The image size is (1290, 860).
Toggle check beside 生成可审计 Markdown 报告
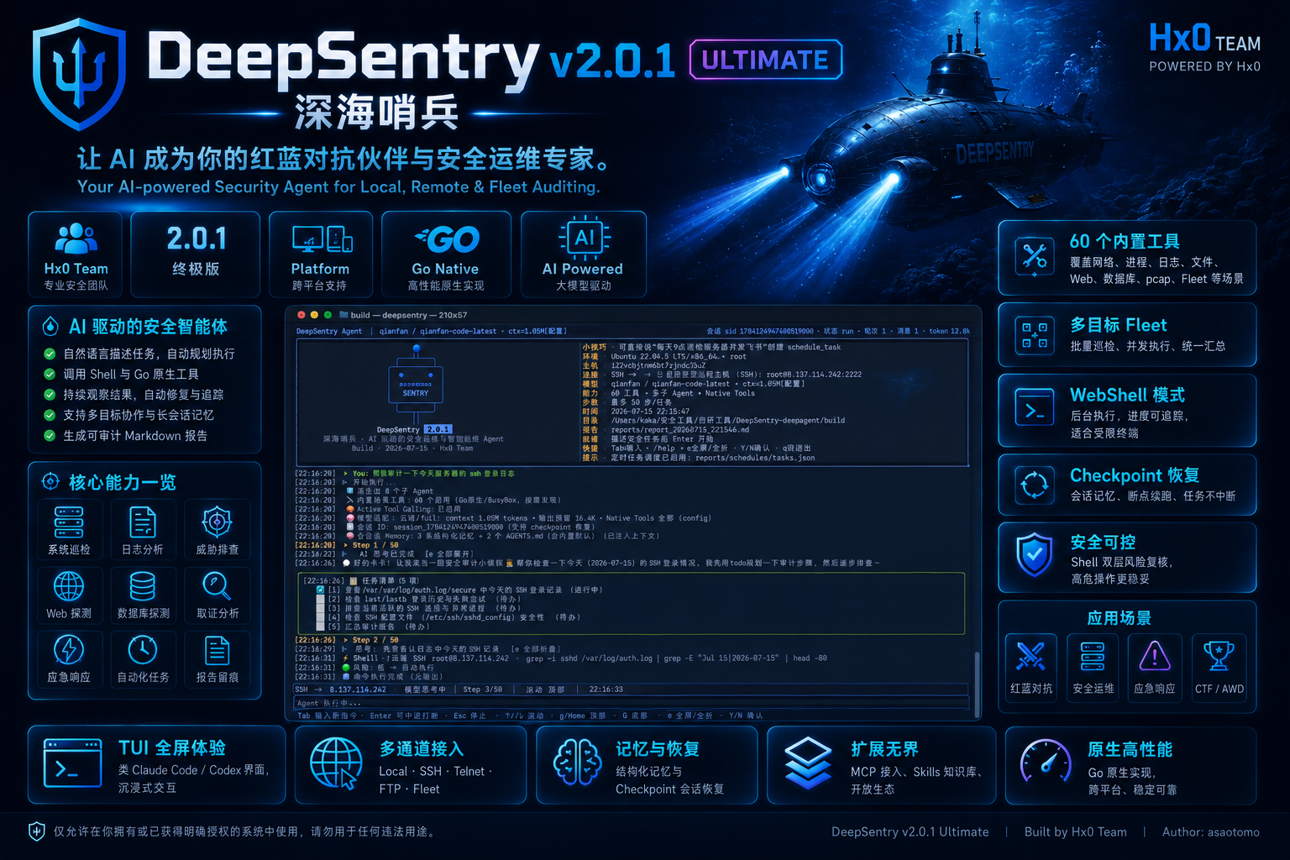[x=50, y=436]
